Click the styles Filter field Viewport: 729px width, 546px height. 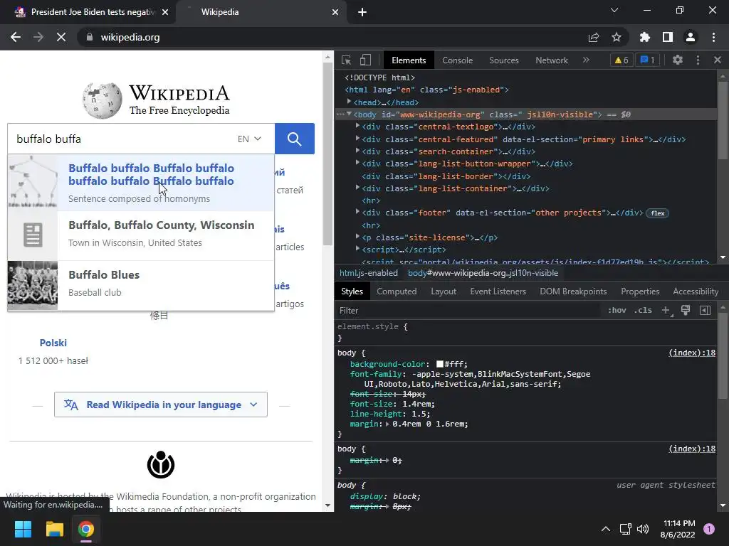click(470, 311)
